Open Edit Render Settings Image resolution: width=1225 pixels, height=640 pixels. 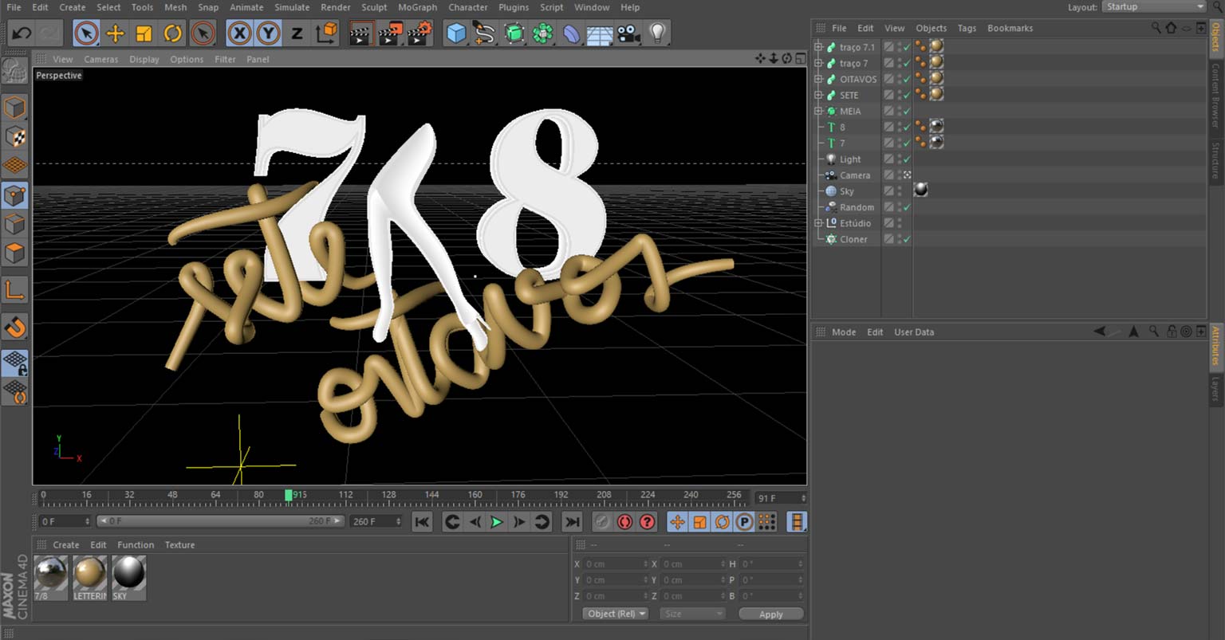point(419,33)
